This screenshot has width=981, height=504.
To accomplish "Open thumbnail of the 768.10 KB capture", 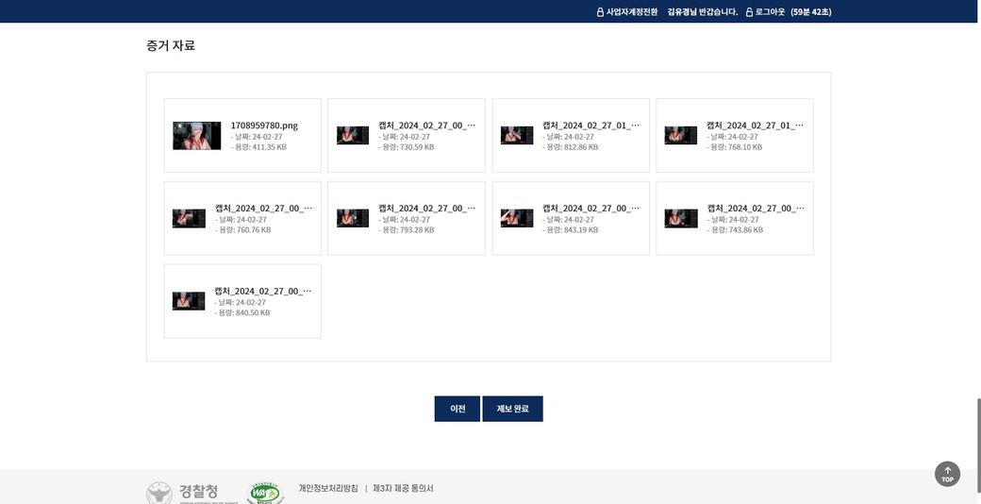I will pos(681,136).
